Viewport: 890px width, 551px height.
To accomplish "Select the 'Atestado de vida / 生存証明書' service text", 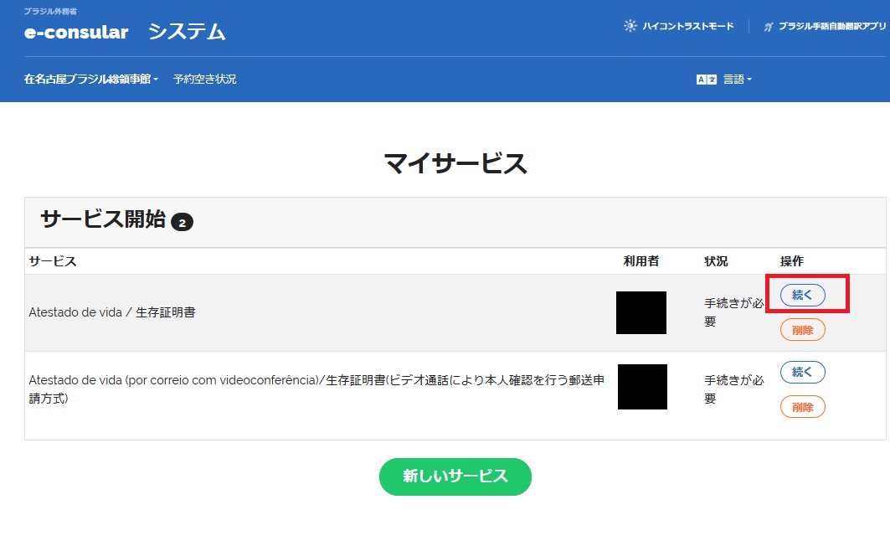I will (112, 312).
